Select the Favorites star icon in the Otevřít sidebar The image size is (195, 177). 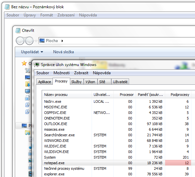click(x=24, y=63)
